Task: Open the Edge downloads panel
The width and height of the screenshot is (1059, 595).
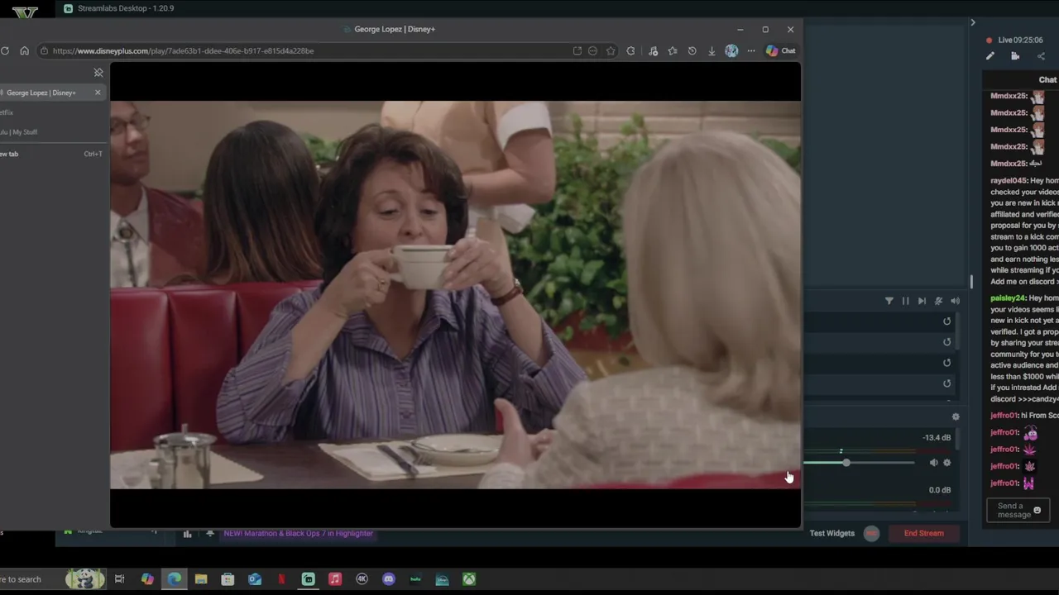Action: pyautogui.click(x=712, y=50)
